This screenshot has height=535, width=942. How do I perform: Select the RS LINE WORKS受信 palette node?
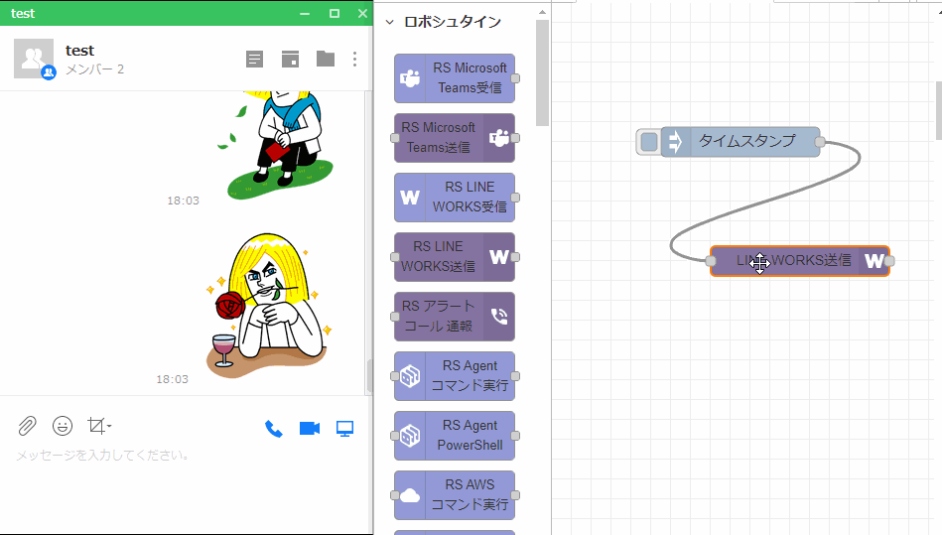point(455,197)
